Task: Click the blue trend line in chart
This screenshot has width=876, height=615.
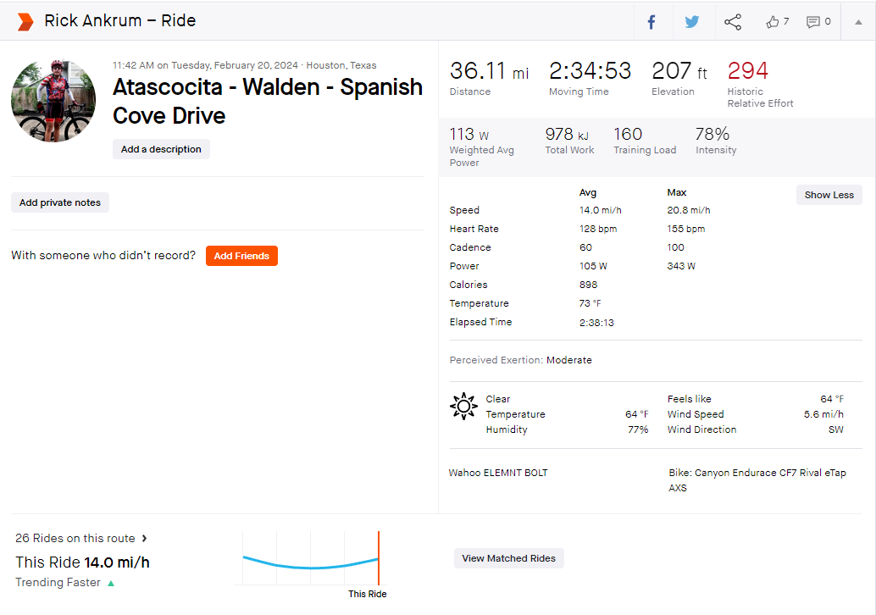Action: pos(311,563)
